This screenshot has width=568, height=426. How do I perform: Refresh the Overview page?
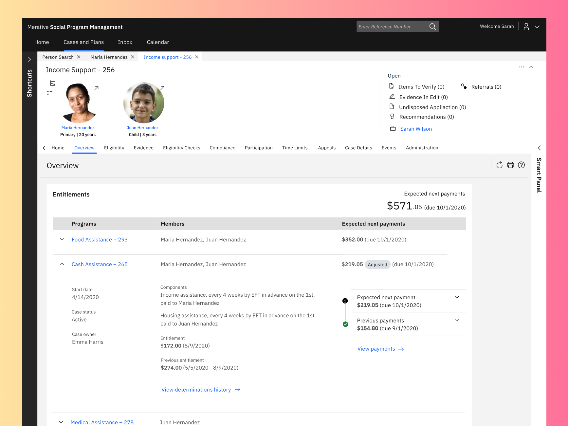coord(499,165)
